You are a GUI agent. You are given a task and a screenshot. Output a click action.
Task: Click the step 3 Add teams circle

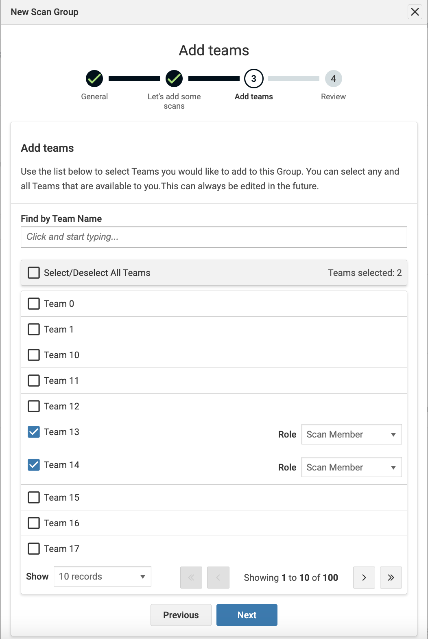coord(254,79)
